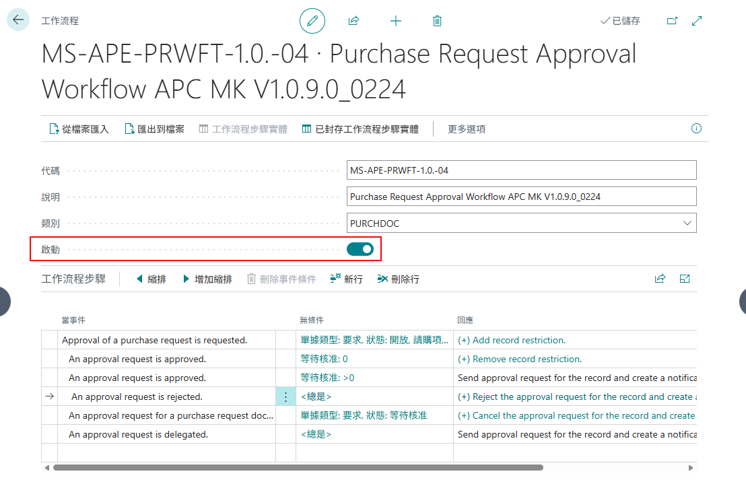This screenshot has width=746, height=482.
Task: Expand the 工作流程步驟 part to full view
Action: 685,279
